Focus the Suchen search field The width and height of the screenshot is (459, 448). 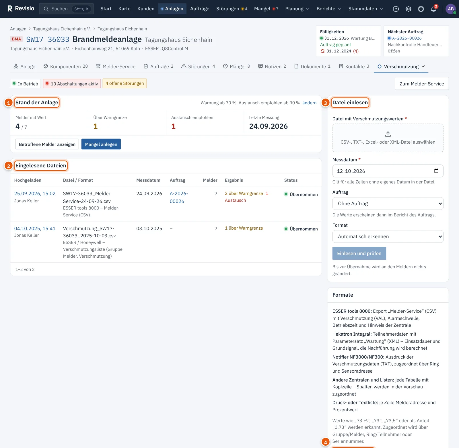pos(66,9)
